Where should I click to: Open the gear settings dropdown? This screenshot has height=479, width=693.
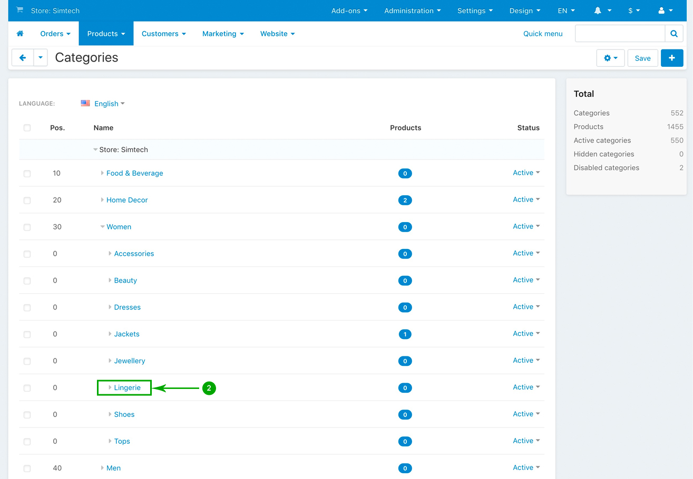click(x=610, y=58)
